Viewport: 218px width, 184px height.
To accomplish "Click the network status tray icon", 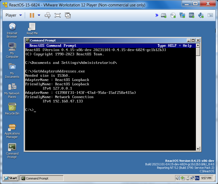I will (x=183, y=178).
